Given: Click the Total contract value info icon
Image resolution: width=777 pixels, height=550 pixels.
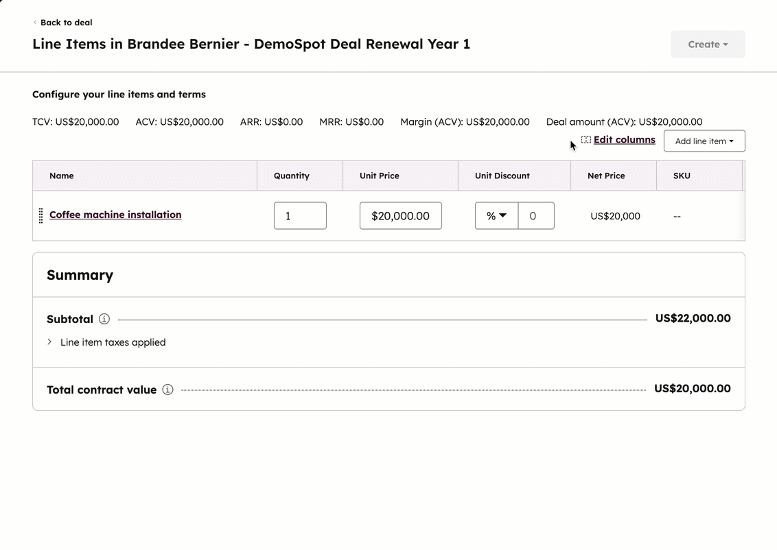Looking at the screenshot, I should click(167, 390).
